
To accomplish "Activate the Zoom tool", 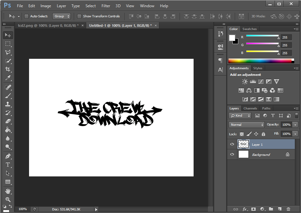I will 8,199.
